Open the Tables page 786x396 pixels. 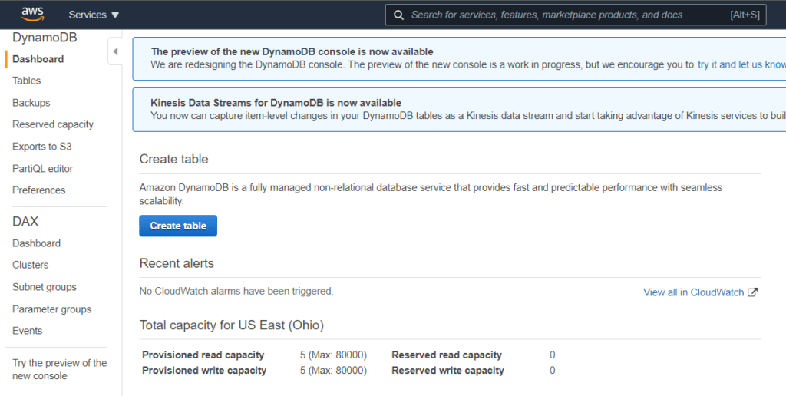(x=27, y=81)
